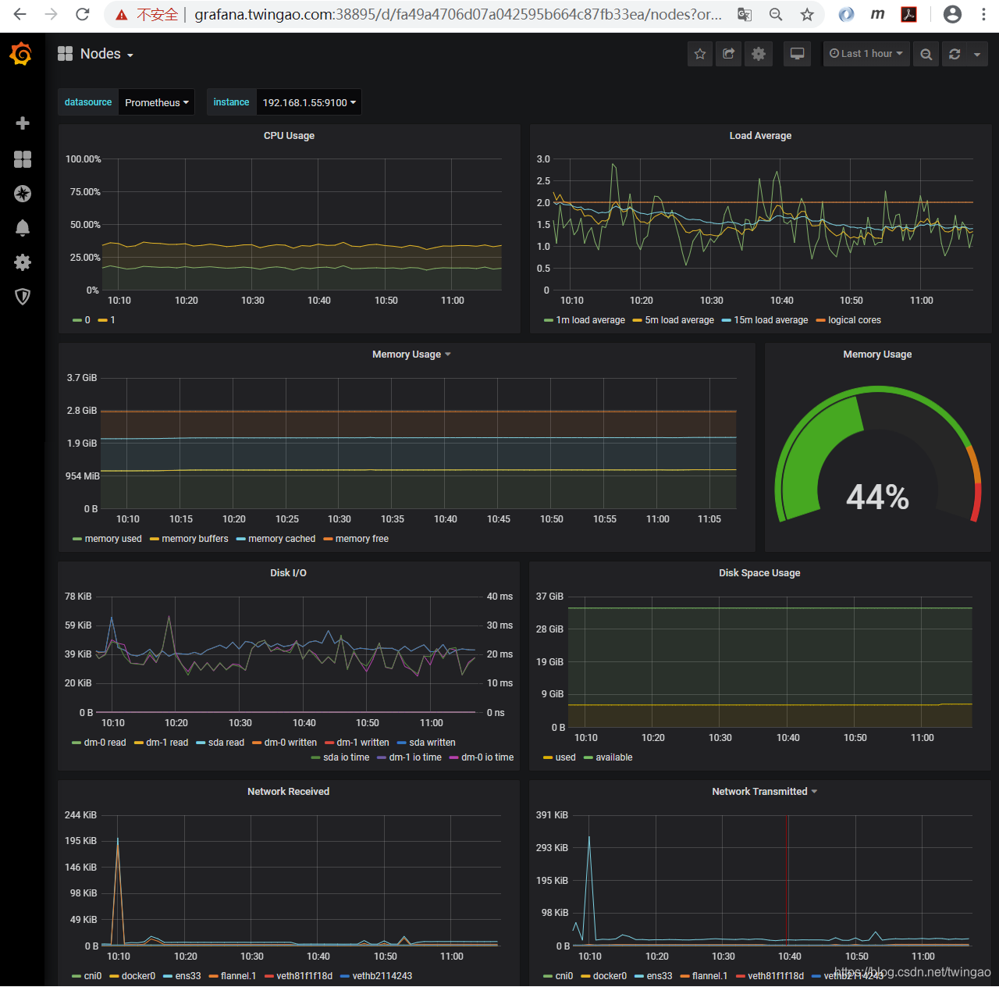This screenshot has height=987, width=999.
Task: Translate this page icon in address bar
Action: pyautogui.click(x=745, y=14)
